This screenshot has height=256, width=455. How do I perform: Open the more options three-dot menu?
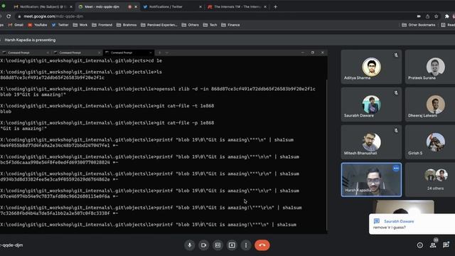pyautogui.click(x=246, y=245)
